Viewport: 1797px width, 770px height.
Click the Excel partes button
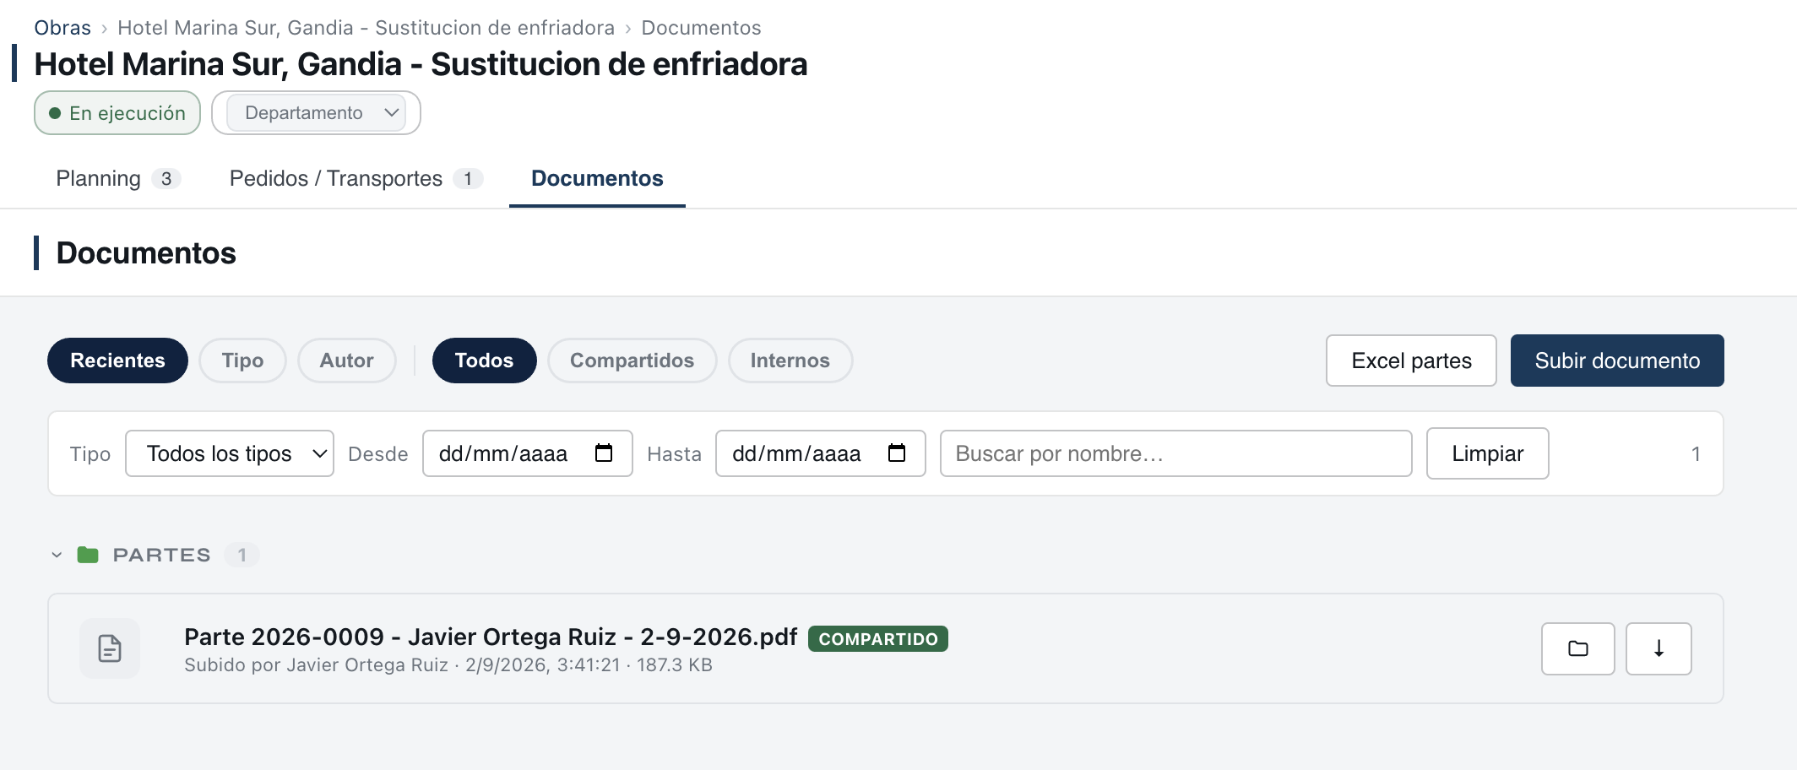tap(1411, 361)
